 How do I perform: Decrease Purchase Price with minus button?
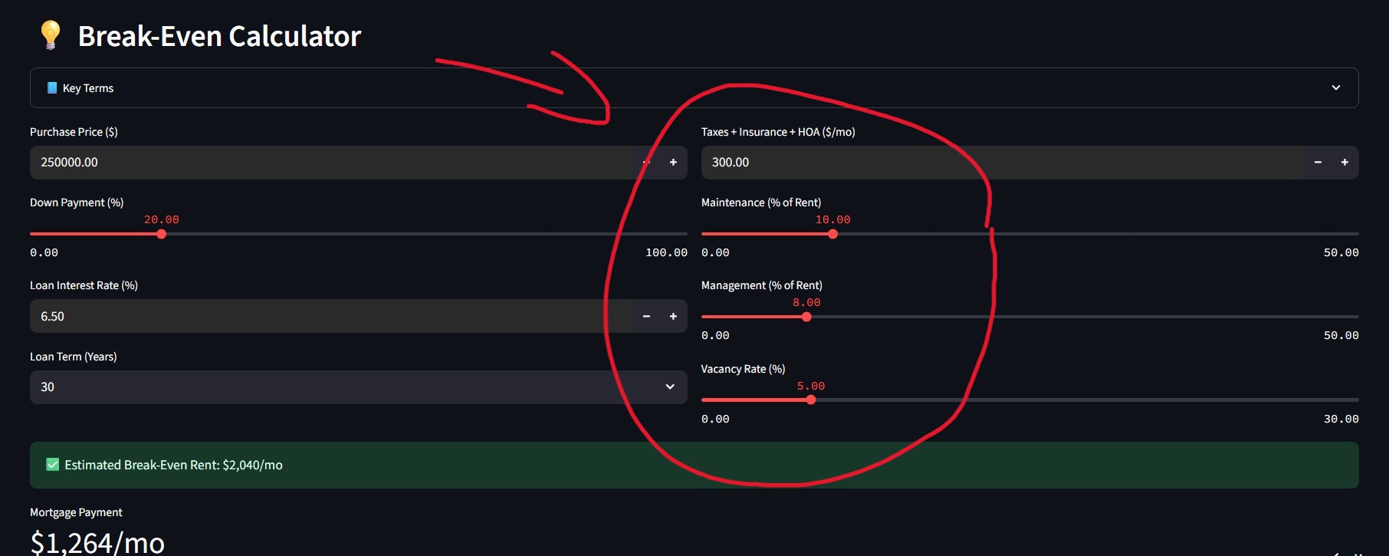[x=646, y=163]
